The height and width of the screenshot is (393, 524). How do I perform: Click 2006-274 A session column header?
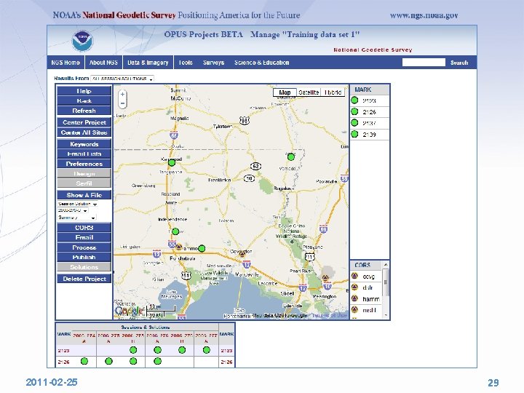[84, 338]
